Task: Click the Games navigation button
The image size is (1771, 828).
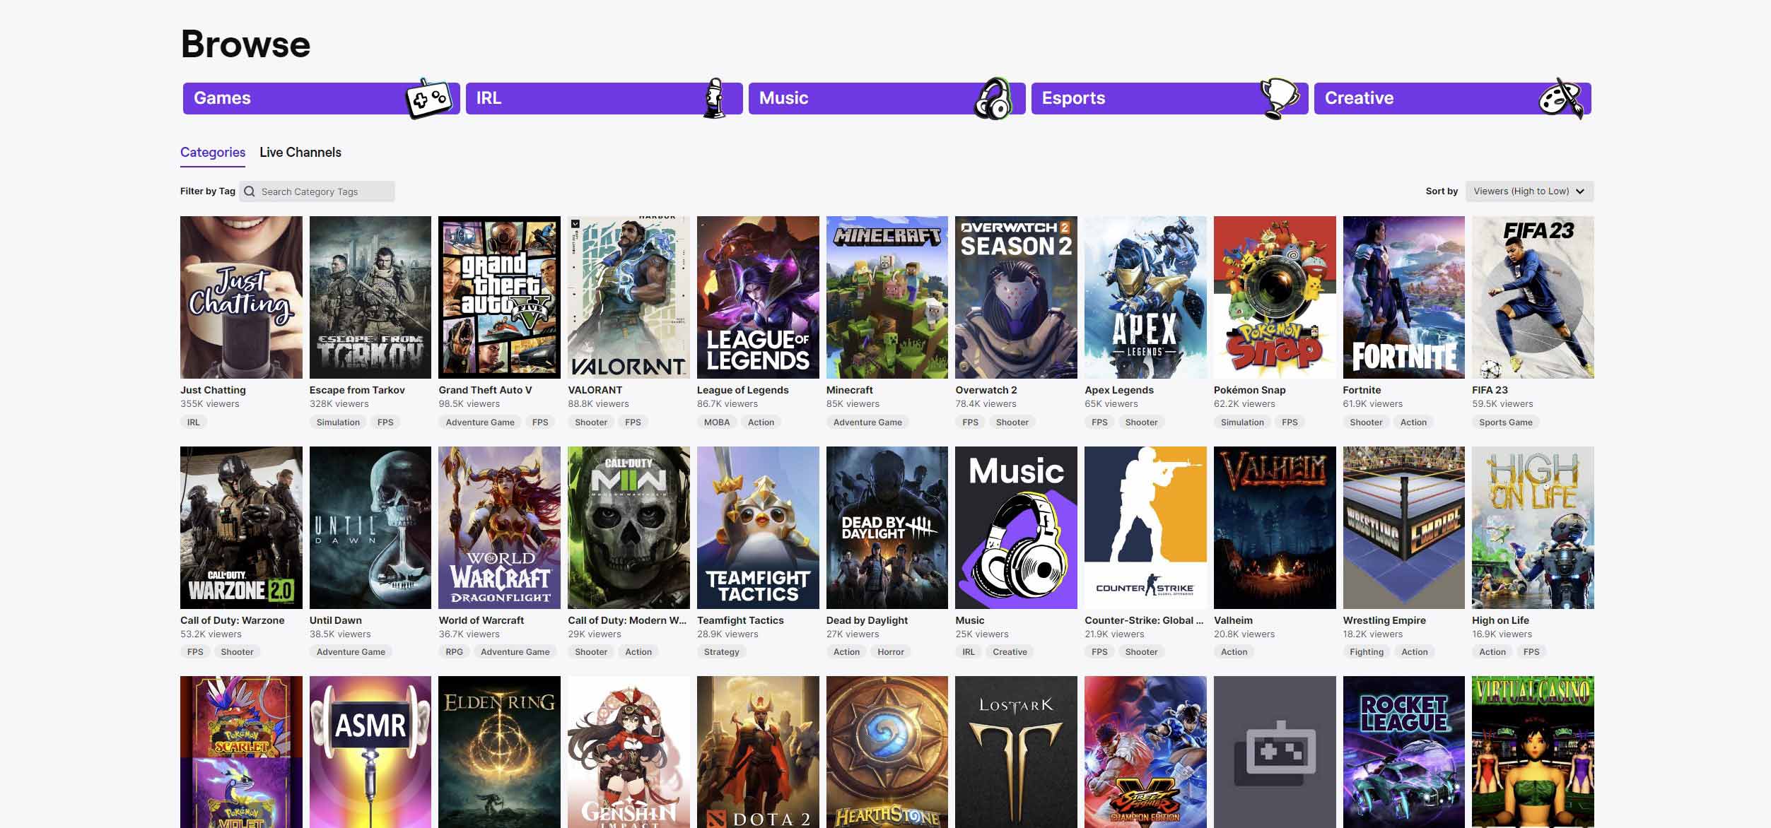Action: coord(321,98)
